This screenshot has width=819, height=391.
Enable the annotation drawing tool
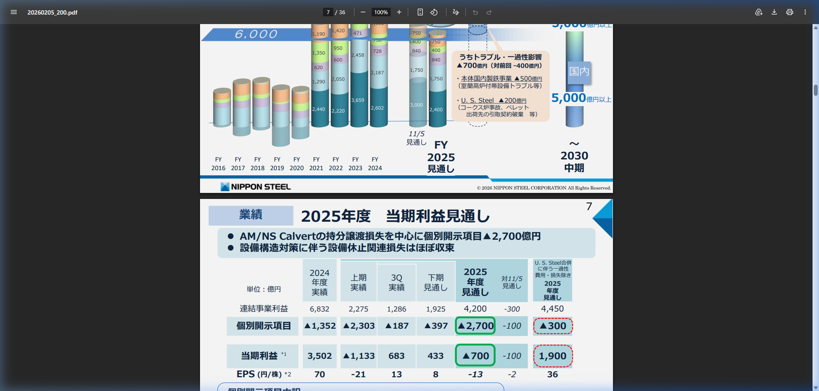(456, 12)
